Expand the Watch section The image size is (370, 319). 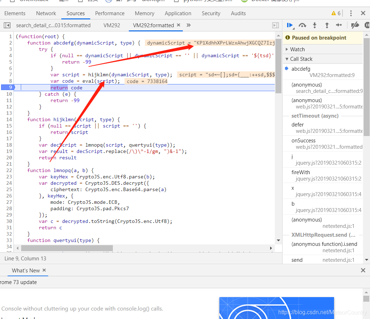click(323, 49)
